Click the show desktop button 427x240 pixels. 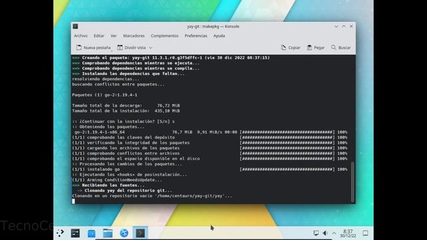click(366, 233)
